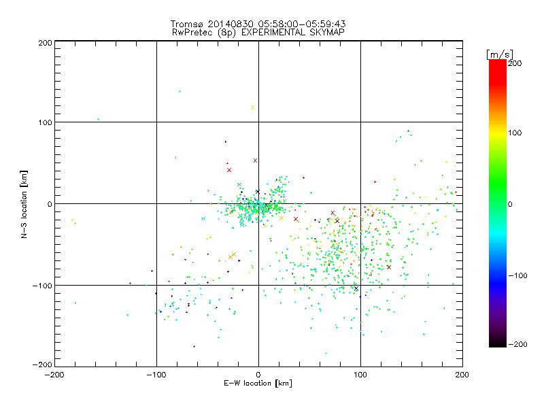Click the x-axis tick label '-200'

[54, 375]
